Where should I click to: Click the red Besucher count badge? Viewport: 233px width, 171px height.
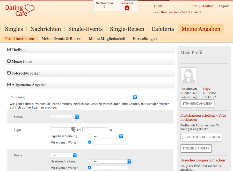click(x=127, y=8)
